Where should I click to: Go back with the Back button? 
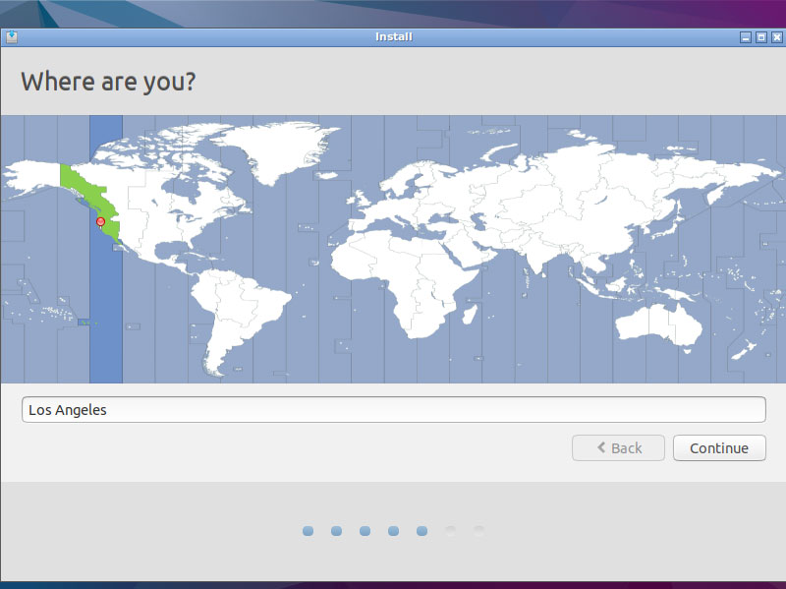click(618, 447)
